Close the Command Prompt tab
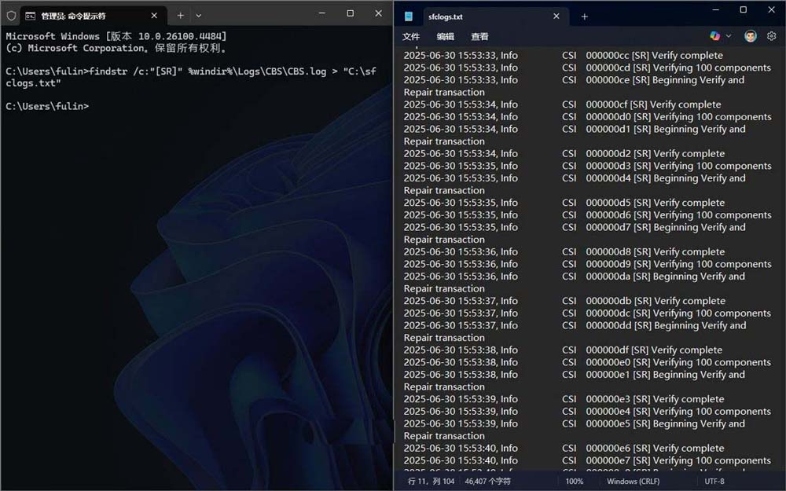This screenshot has width=786, height=491. pyautogui.click(x=154, y=16)
